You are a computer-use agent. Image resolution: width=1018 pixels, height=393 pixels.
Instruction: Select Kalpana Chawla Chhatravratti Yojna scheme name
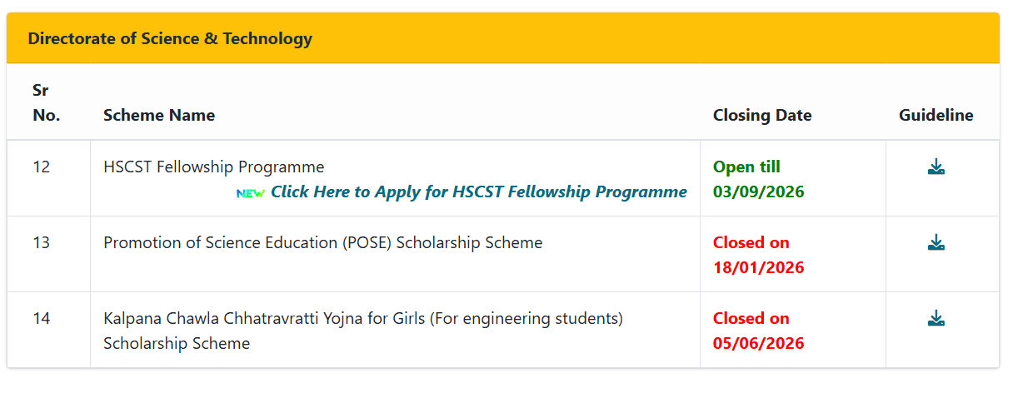pyautogui.click(x=363, y=331)
